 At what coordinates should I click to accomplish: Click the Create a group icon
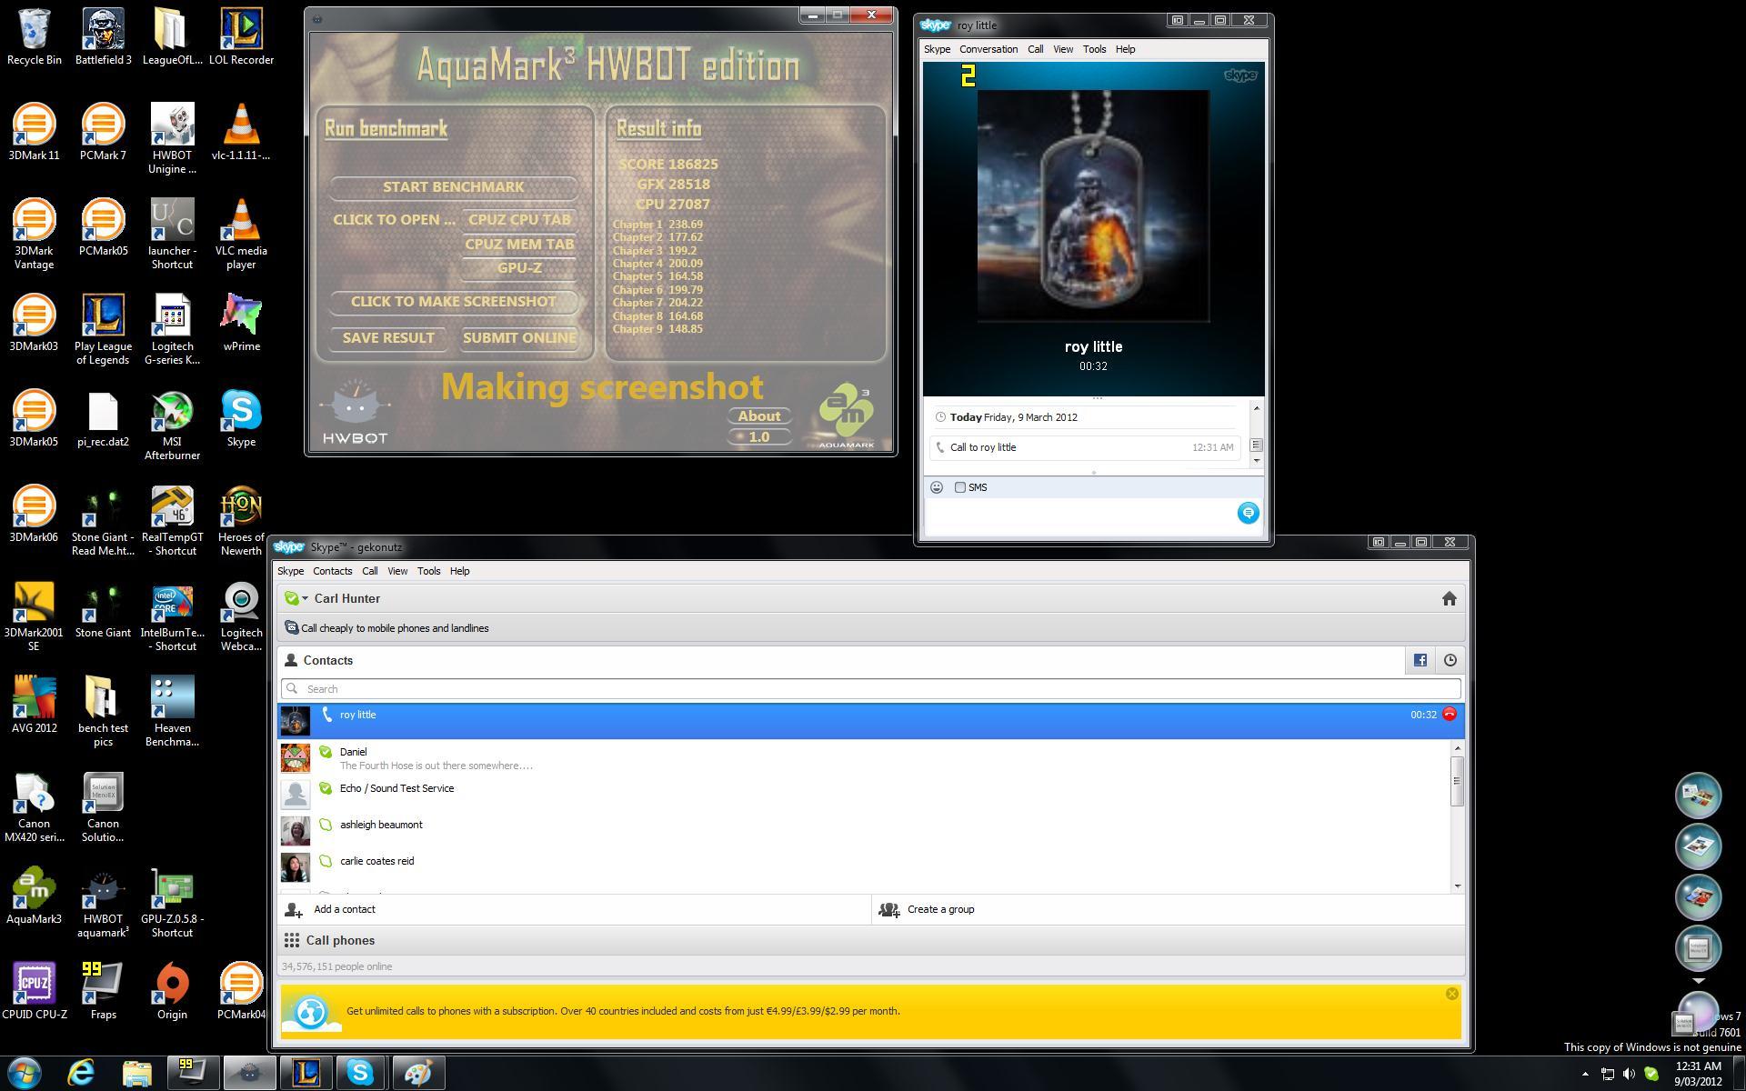point(889,909)
